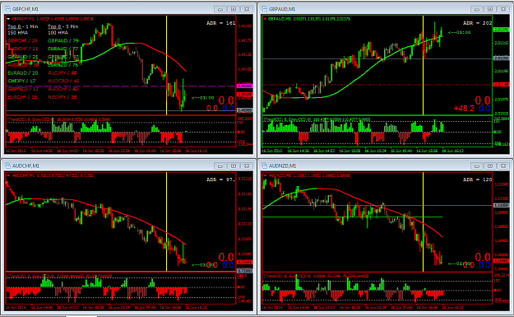Screen dimensions: 514x317
Task: Close the GBPCHF,M1 chart window
Action: [247, 9]
